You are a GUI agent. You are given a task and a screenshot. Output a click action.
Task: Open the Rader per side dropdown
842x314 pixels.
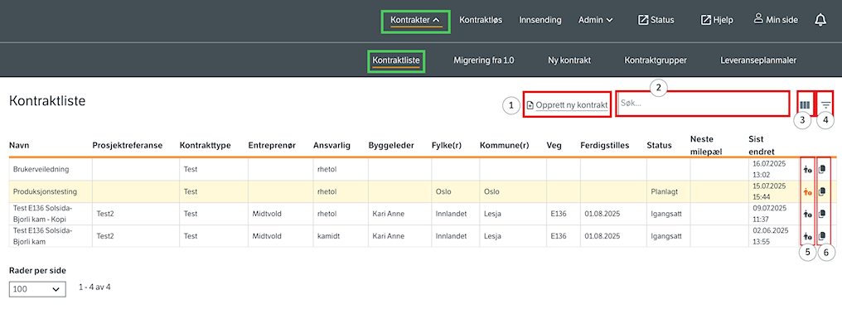click(37, 289)
